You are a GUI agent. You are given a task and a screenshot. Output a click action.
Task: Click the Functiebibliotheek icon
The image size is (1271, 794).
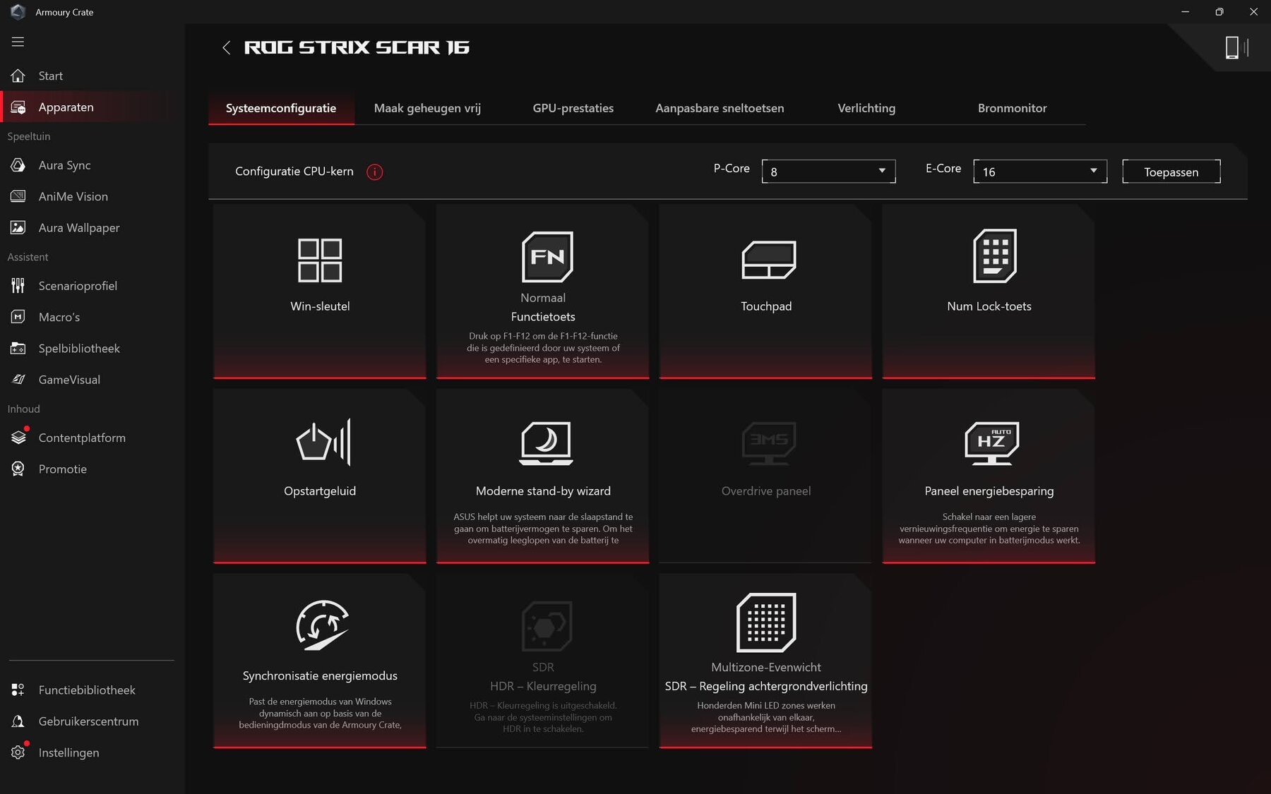pos(18,690)
